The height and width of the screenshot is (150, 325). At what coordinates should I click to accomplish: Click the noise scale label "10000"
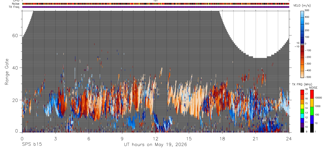[x=318, y=98]
